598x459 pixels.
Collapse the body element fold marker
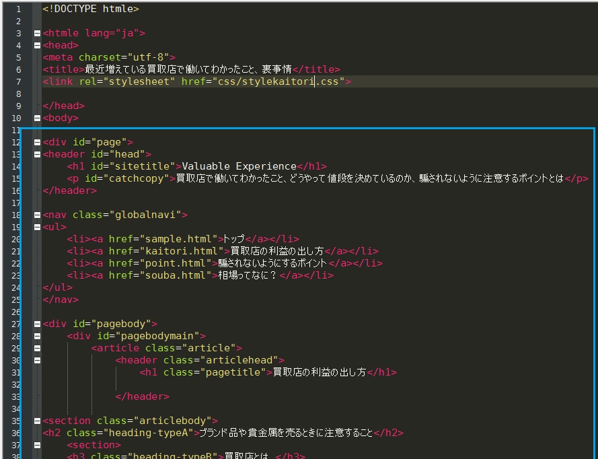pos(37,117)
